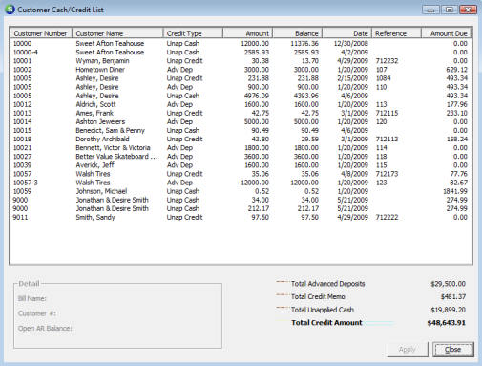
Task: Select the Dorothy Archibald row
Action: pyautogui.click(x=241, y=140)
